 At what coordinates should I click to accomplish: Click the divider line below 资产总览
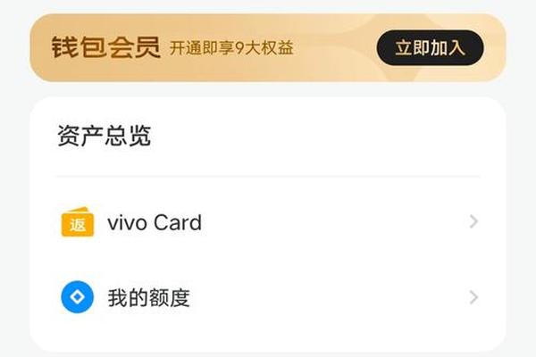(x=268, y=177)
